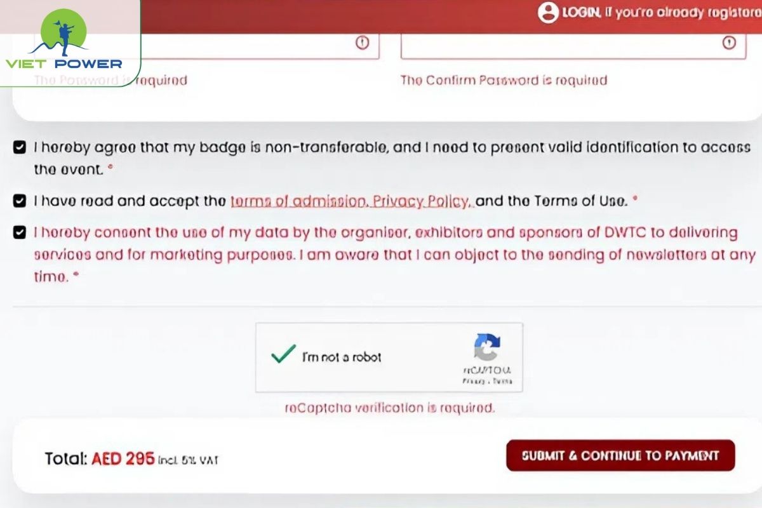Uncheck the non-transferable badge agreement checkbox
762x508 pixels.
[20, 148]
